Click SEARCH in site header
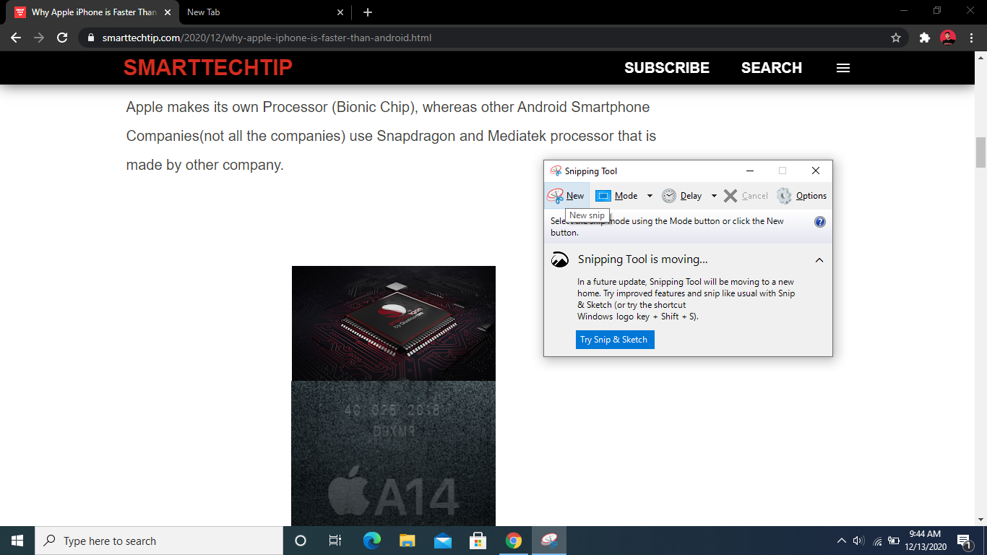This screenshot has height=555, width=987. coord(772,68)
